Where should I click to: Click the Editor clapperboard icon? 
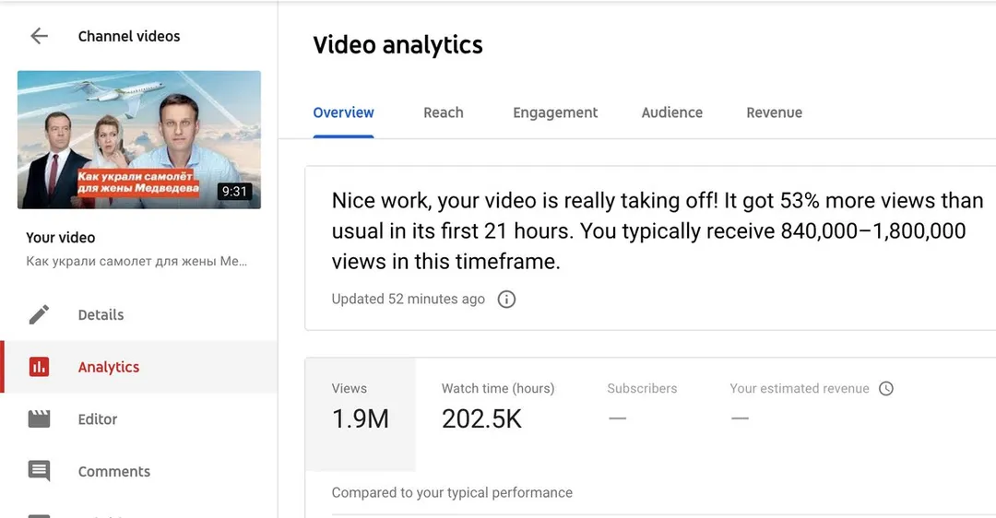tap(39, 419)
